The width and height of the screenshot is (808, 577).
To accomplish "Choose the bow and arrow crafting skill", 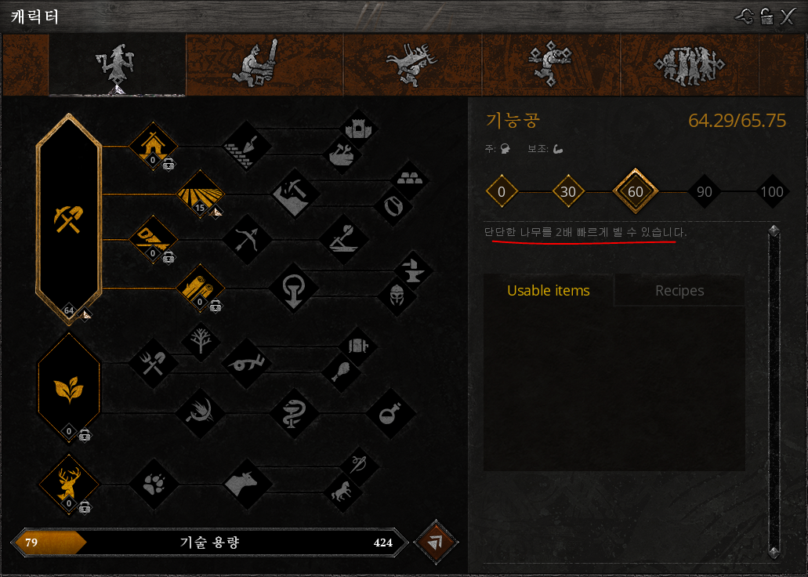I will tap(247, 239).
